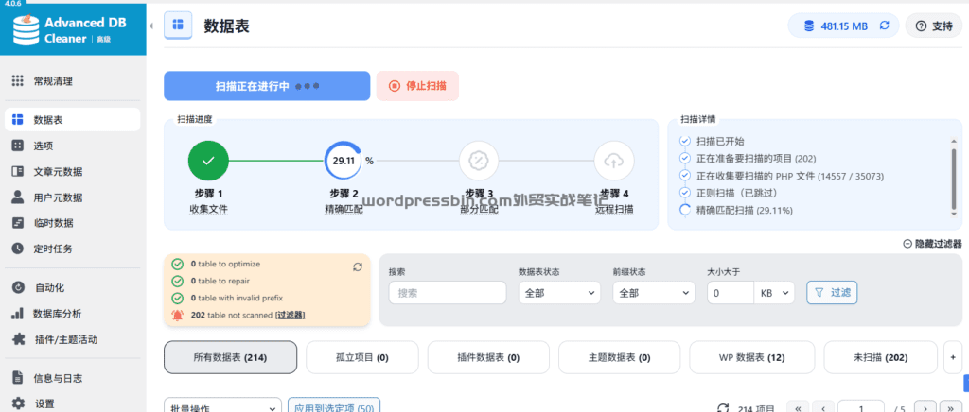The height and width of the screenshot is (412, 969).
Task: Click the 扫描正在进行中 button
Action: [x=267, y=86]
